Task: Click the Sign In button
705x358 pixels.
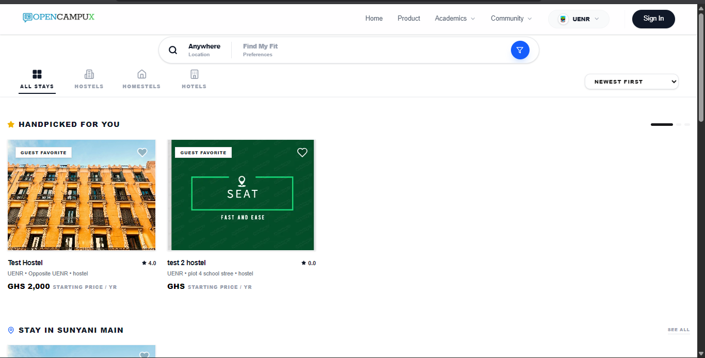Action: pyautogui.click(x=653, y=19)
